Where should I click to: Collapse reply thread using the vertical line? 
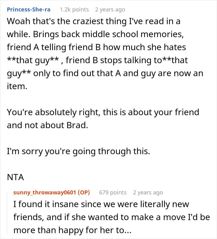point(7,213)
